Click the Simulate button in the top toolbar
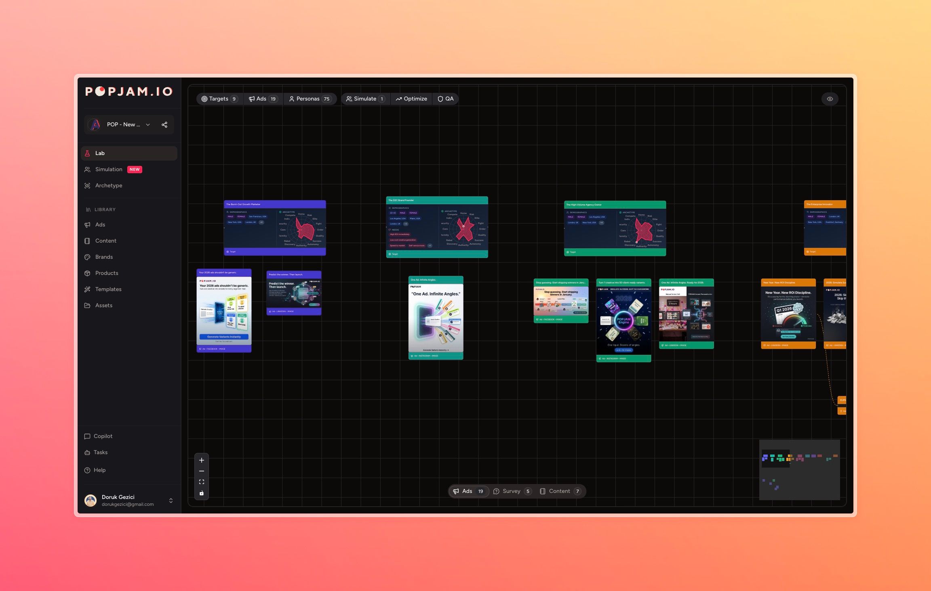 365,98
